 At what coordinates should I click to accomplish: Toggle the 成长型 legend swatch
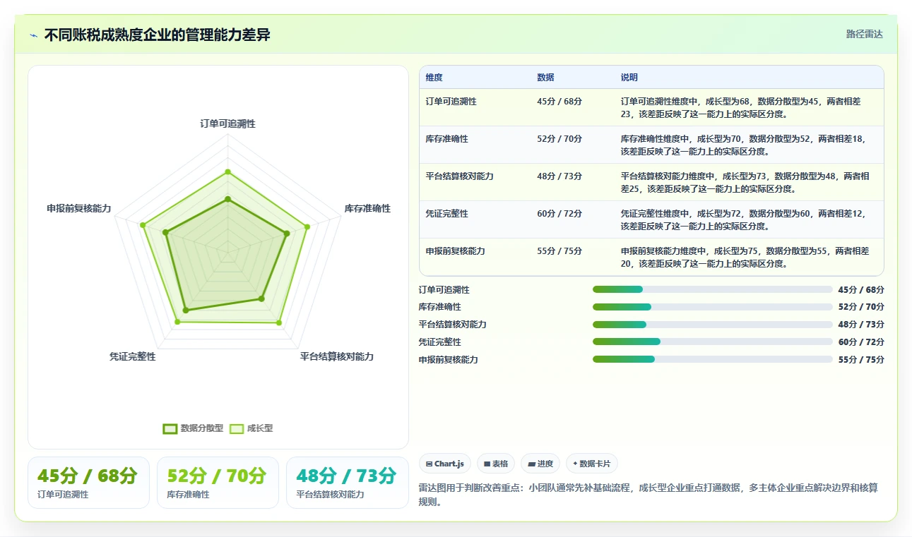[237, 428]
